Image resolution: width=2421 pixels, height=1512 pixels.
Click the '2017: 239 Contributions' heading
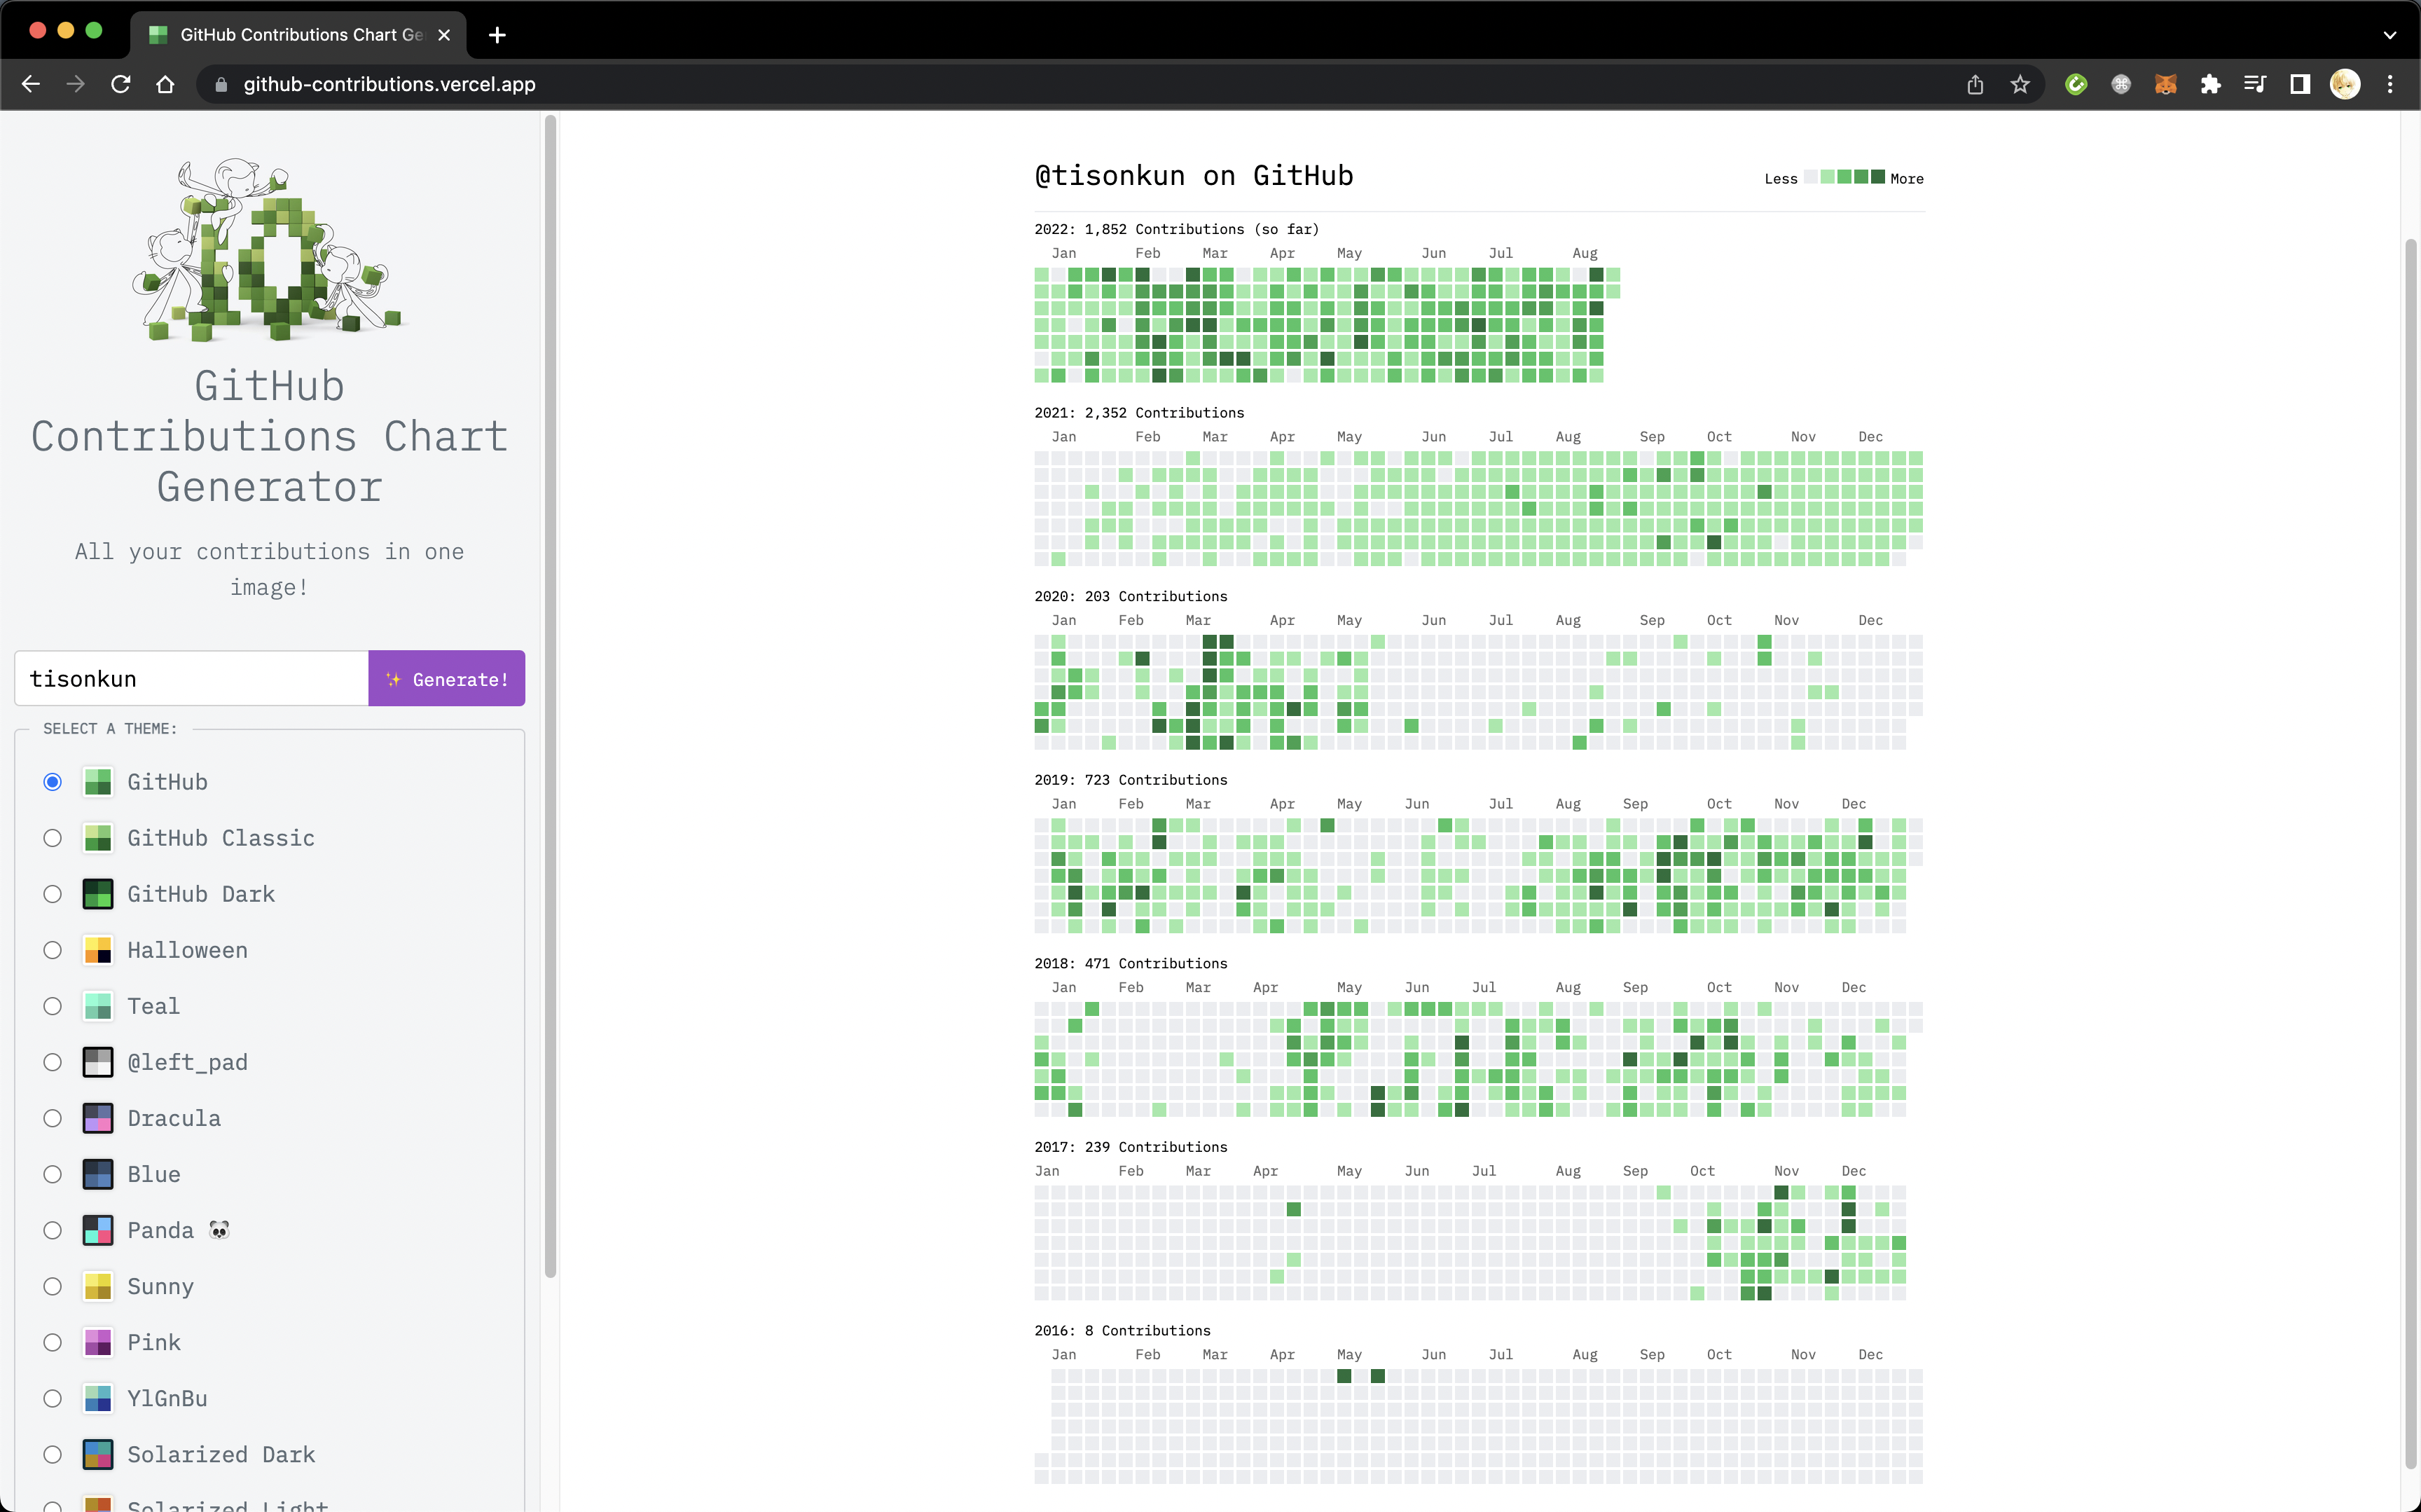[1131, 1147]
